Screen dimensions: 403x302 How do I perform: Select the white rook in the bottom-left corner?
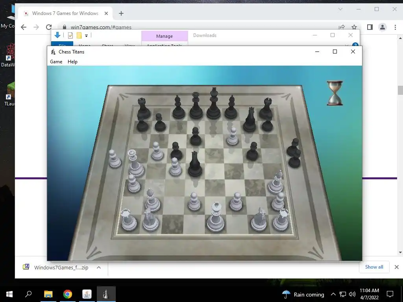point(129,219)
